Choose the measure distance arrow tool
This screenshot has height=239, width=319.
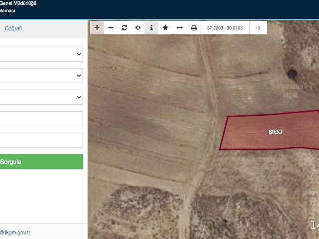click(x=179, y=28)
